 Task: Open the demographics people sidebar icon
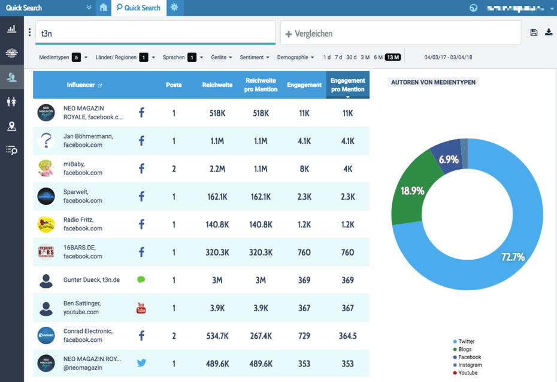click(x=12, y=102)
